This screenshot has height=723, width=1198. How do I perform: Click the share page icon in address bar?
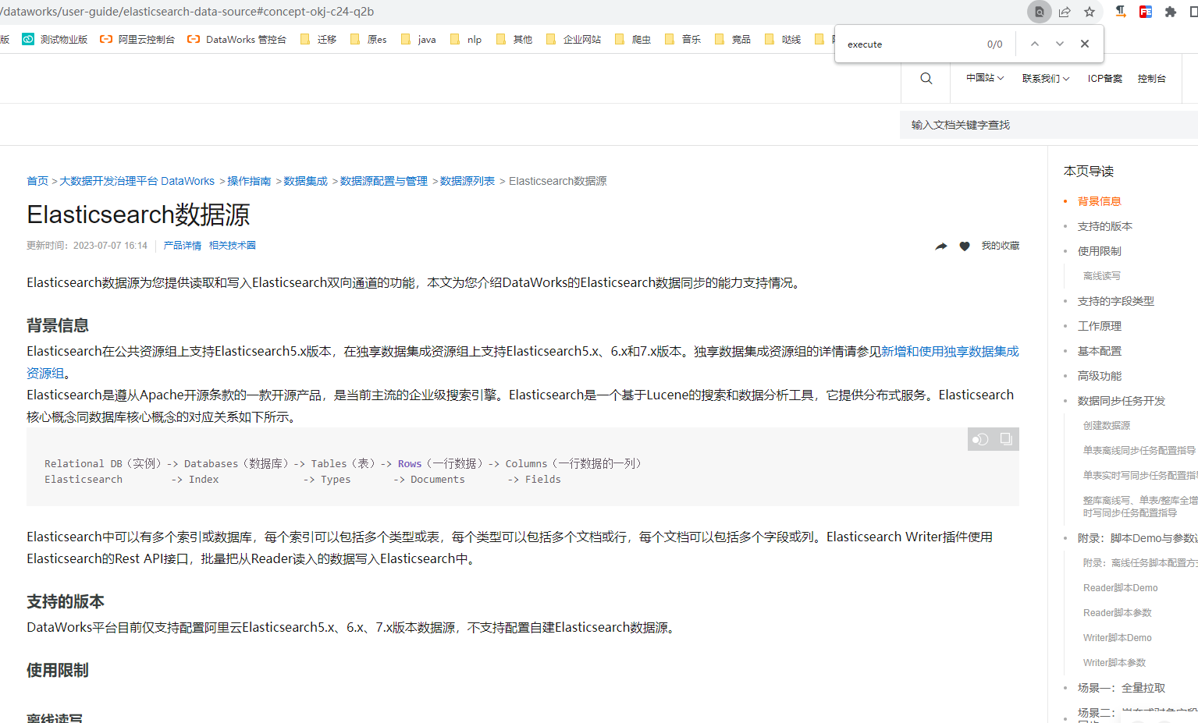[x=1065, y=12]
